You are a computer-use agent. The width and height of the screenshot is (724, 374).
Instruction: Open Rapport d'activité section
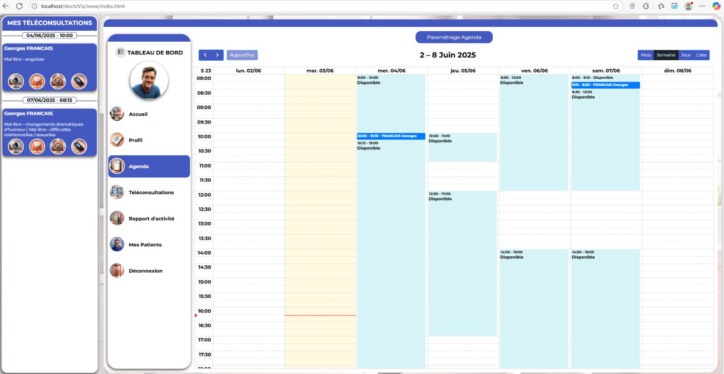[151, 219]
